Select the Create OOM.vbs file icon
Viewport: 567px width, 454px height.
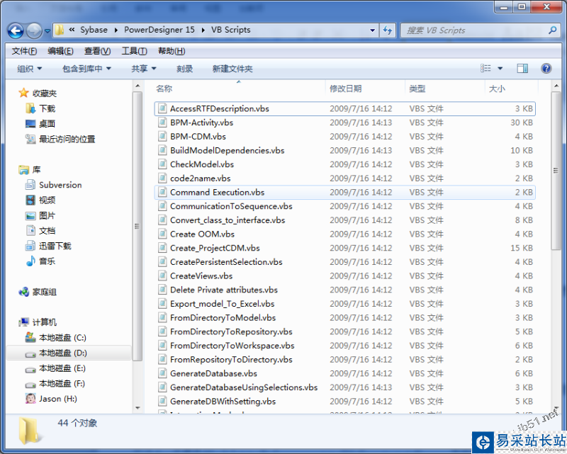pyautogui.click(x=162, y=234)
